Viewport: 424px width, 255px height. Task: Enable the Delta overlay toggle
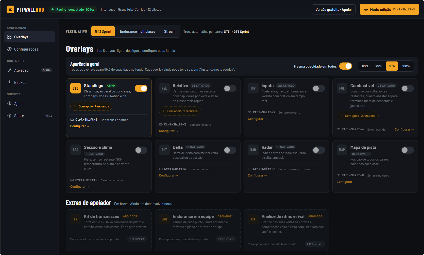(x=230, y=150)
